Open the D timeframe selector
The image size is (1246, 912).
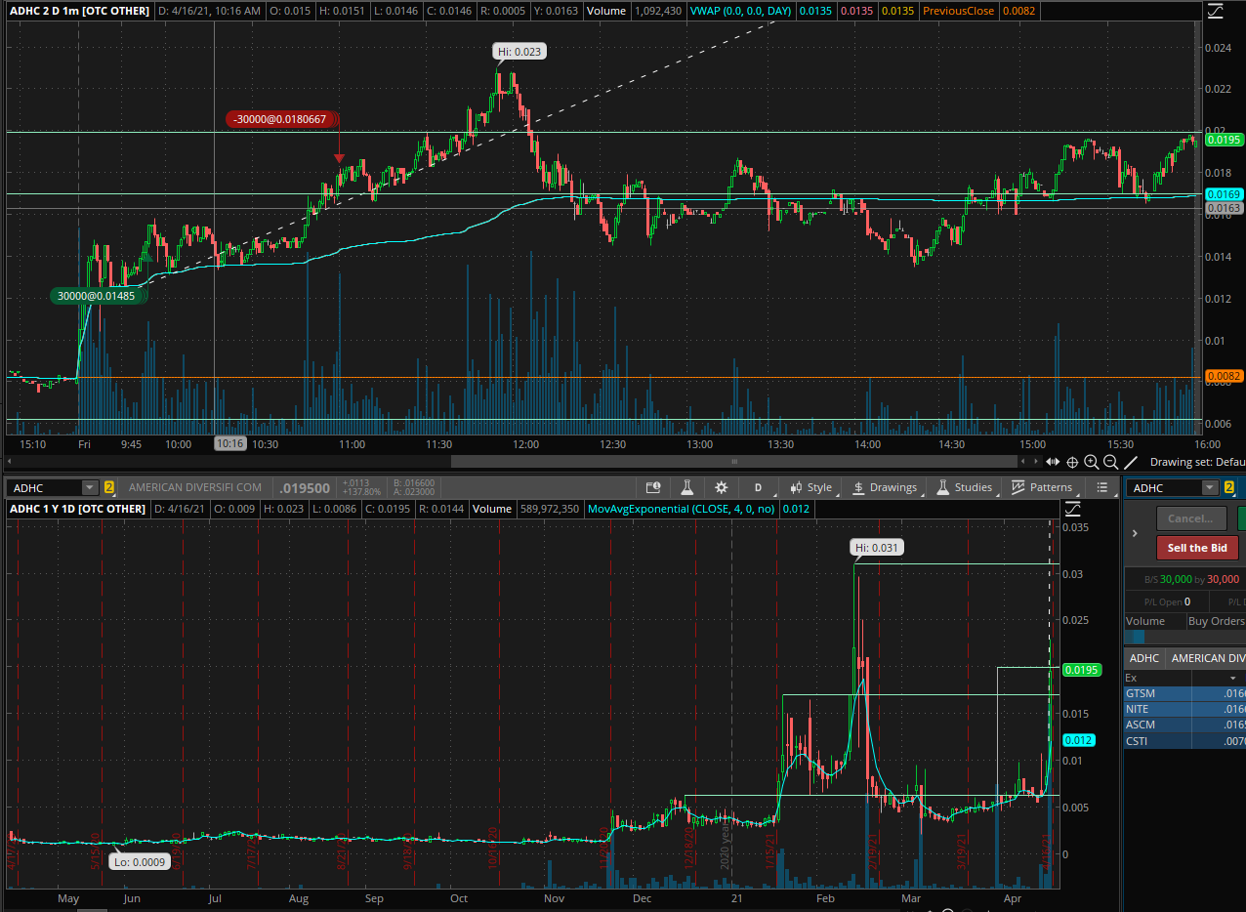[x=758, y=487]
